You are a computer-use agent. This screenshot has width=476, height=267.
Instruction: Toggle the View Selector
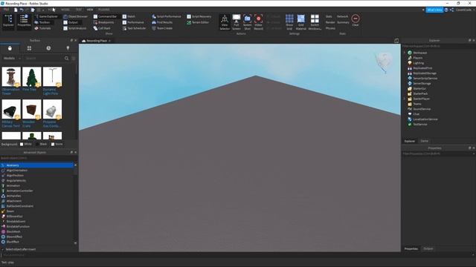coord(225,22)
